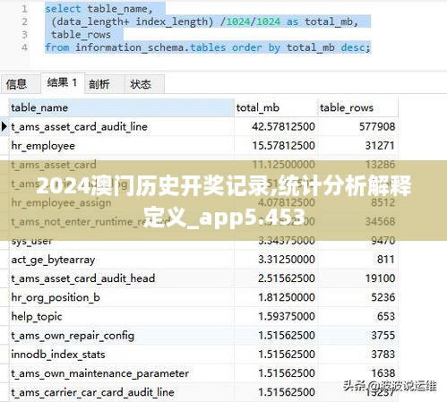Select the help_topic cell
The height and width of the screenshot is (402, 447).
(121, 317)
